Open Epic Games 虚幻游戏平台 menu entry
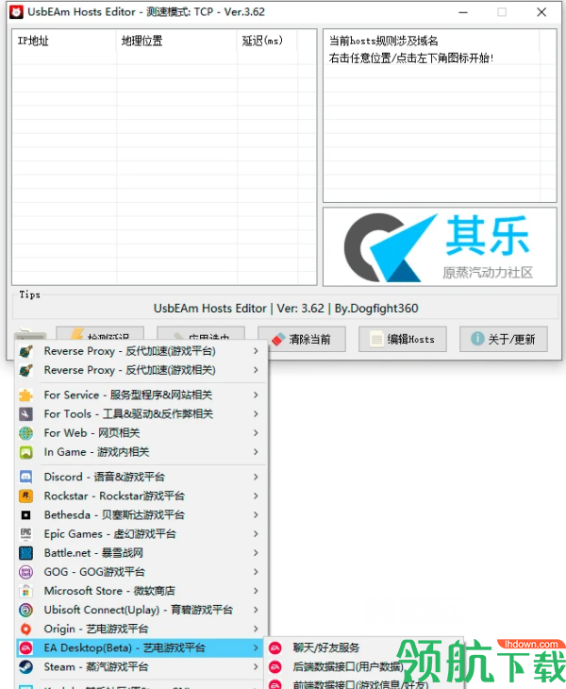 point(141,534)
